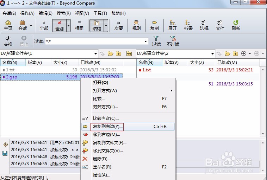Open the left path dropdown arrow

click(x=95, y=54)
